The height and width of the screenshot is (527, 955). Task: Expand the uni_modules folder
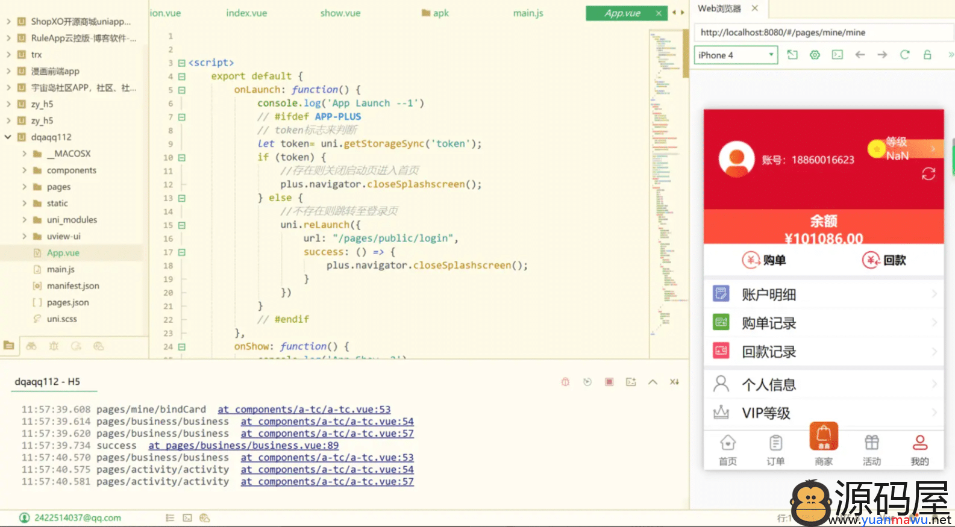(x=24, y=220)
